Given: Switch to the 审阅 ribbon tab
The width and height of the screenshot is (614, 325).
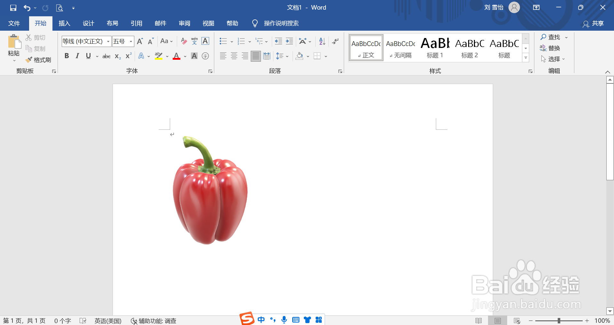Looking at the screenshot, I should pyautogui.click(x=184, y=23).
